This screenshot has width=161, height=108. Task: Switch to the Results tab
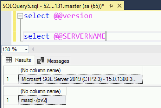(x=18, y=60)
